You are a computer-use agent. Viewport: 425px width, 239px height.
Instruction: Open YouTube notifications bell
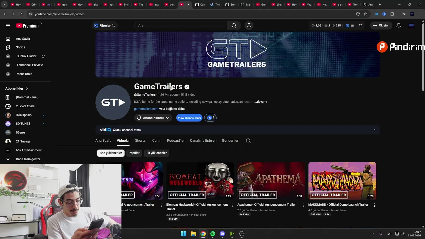pos(399,26)
